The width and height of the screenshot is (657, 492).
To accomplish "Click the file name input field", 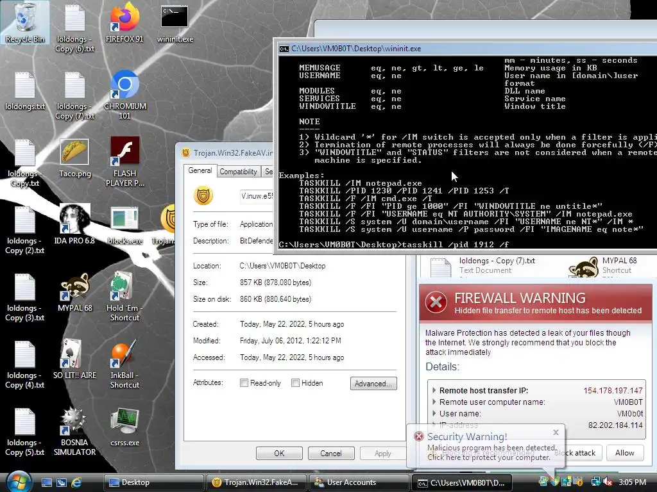I will (x=257, y=196).
